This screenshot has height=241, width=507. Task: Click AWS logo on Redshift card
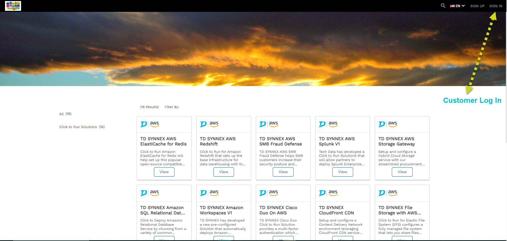[x=214, y=124]
